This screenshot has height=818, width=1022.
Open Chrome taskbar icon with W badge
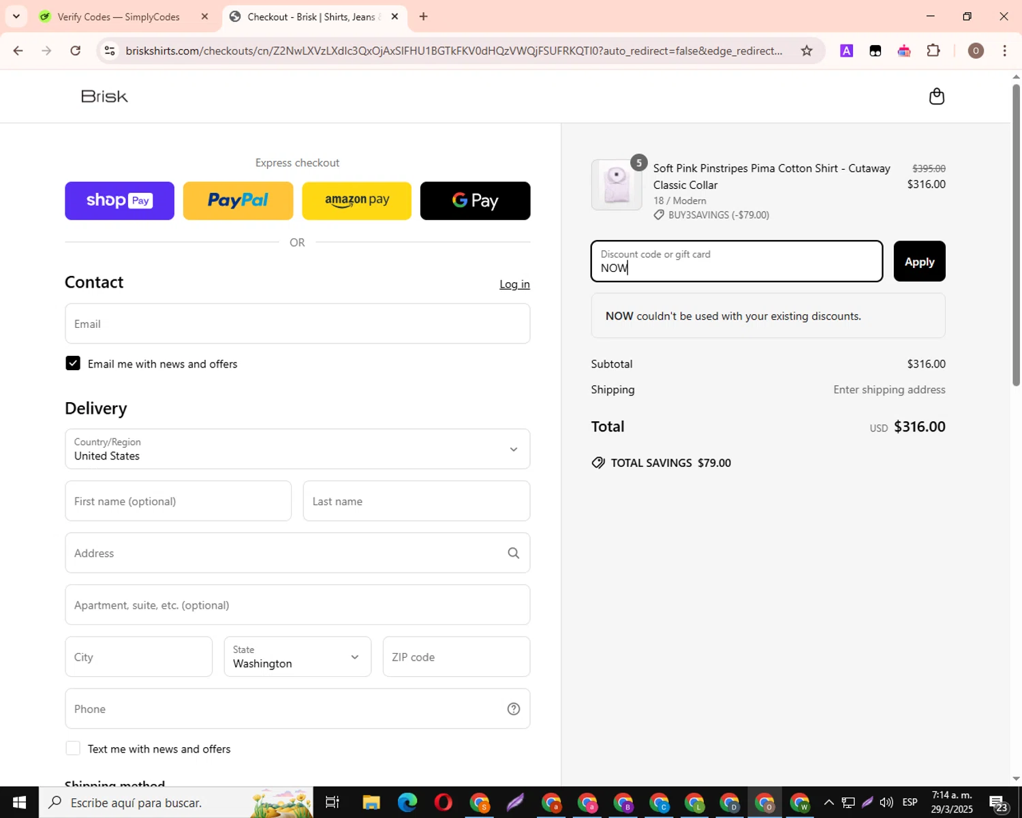800,802
